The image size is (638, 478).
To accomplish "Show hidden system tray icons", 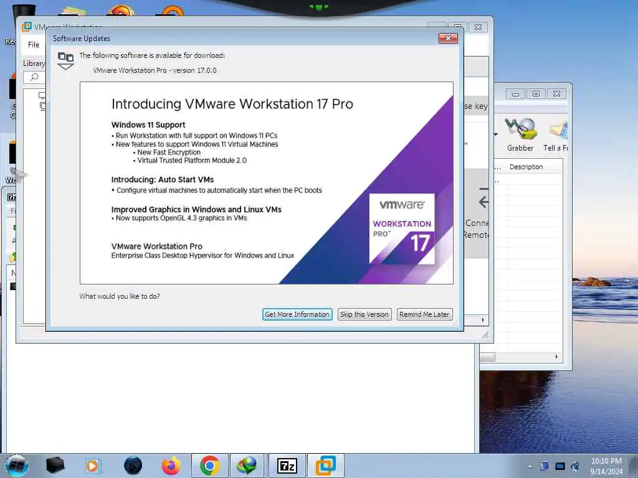I will (x=530, y=467).
